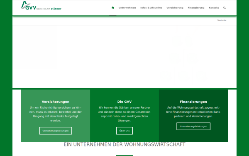Click heading Ein Unternehmen der Wohnungswirtschaft

pos(124,144)
